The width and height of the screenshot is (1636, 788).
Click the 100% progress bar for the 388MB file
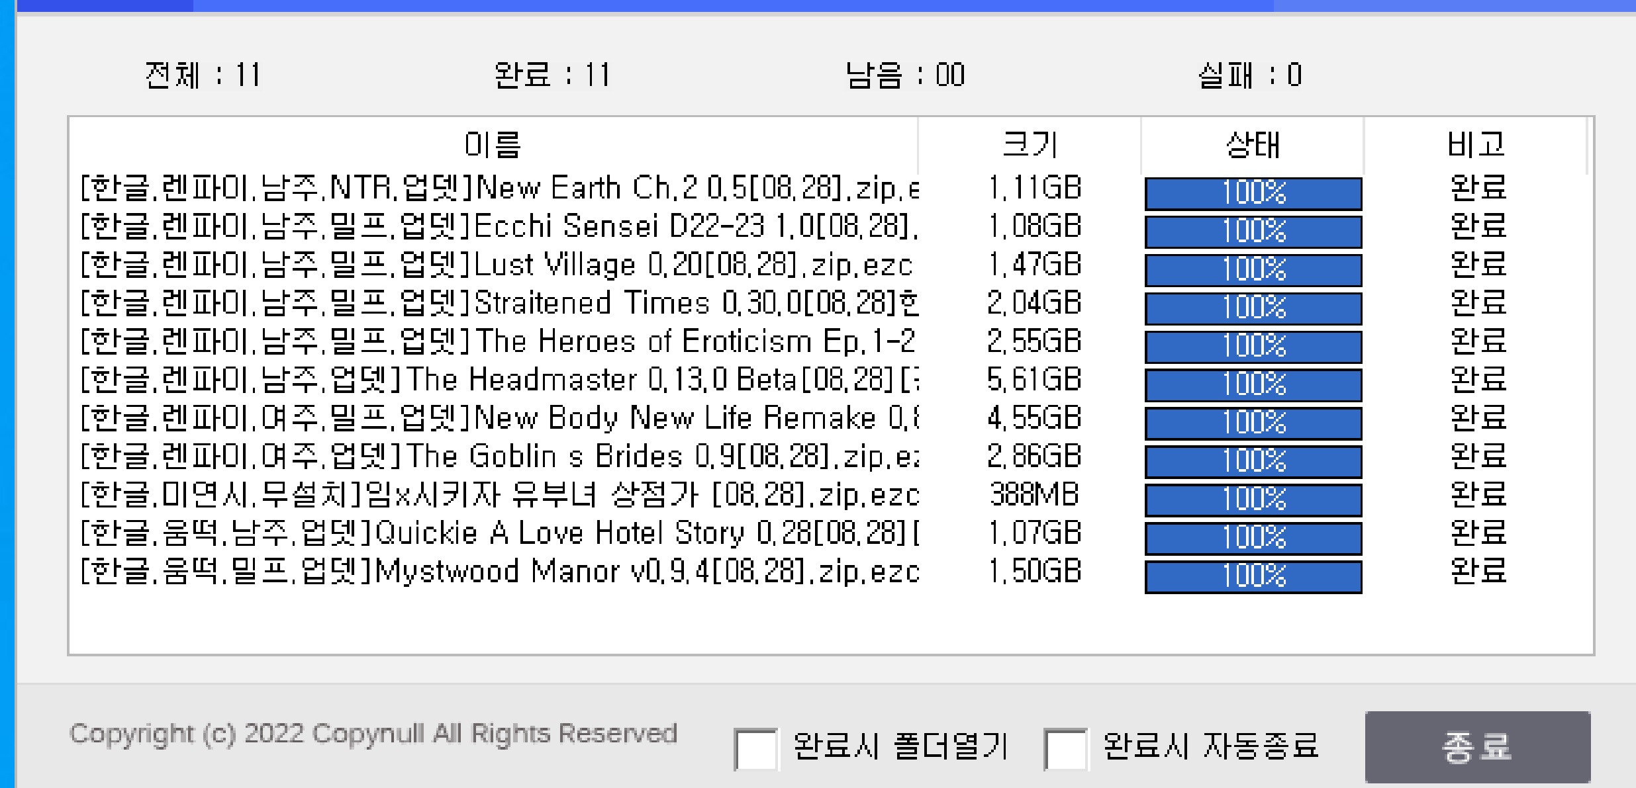coord(1253,500)
